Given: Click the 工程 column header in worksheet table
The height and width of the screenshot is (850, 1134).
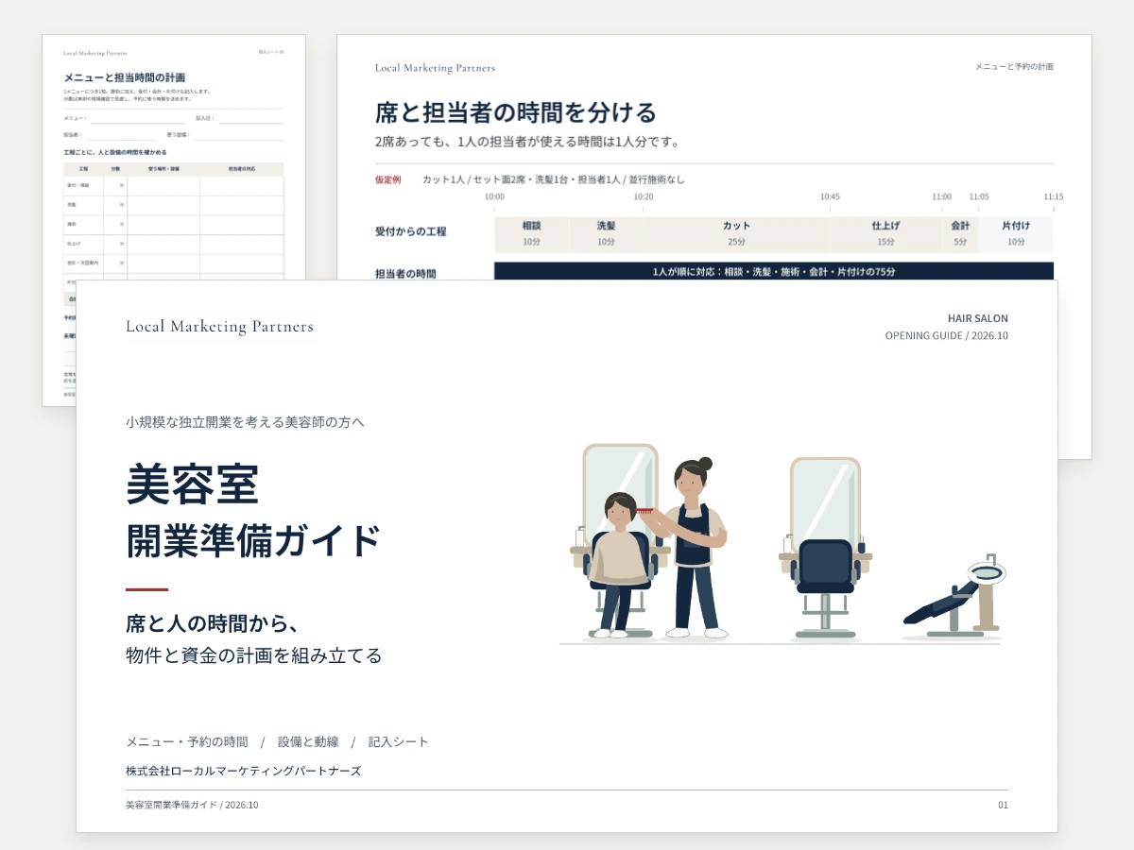Looking at the screenshot, I should tap(83, 169).
